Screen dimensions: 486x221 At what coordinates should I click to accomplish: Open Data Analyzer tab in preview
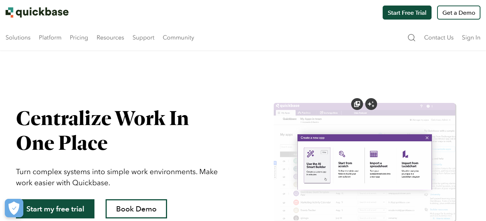360,113
